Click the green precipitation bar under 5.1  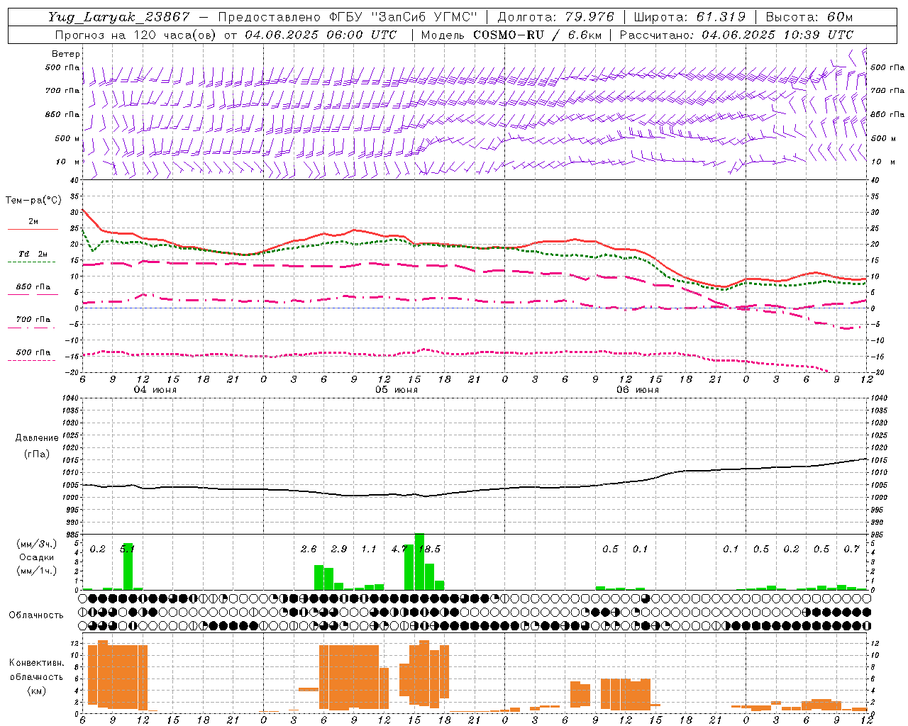pyautogui.click(x=128, y=566)
